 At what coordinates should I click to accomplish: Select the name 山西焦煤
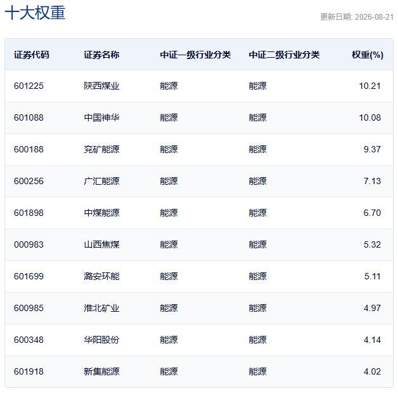tap(101, 245)
